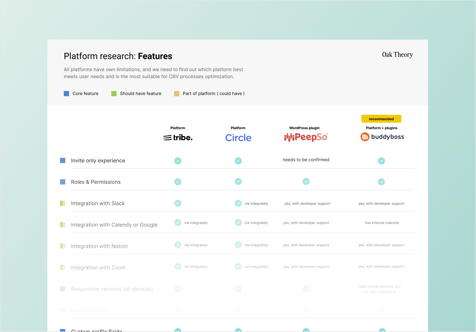
Task: Click 'via Integrately' in tribe Calendy row
Action: point(196,223)
